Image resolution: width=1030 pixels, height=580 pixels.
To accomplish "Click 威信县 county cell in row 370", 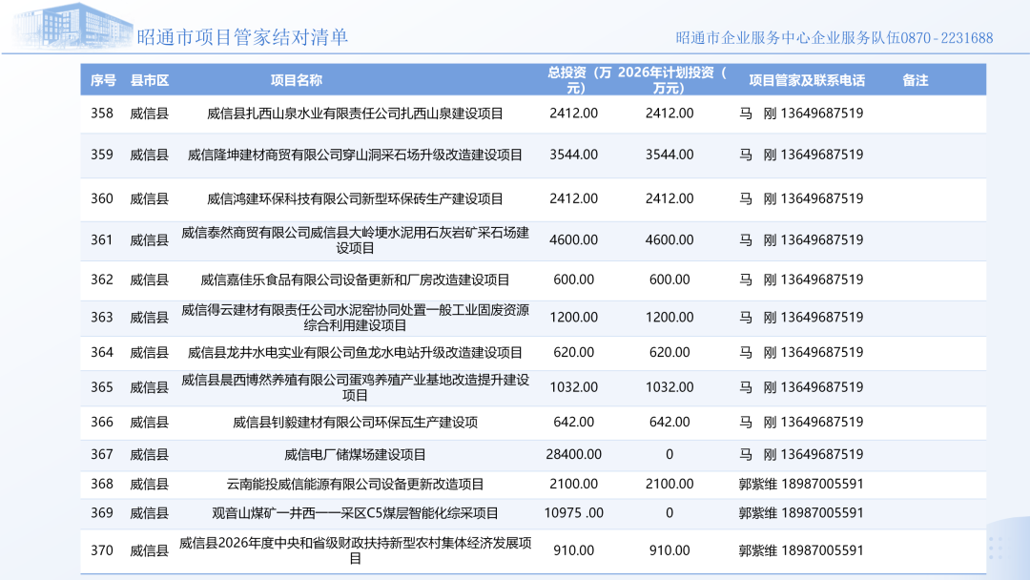I will click(x=149, y=550).
